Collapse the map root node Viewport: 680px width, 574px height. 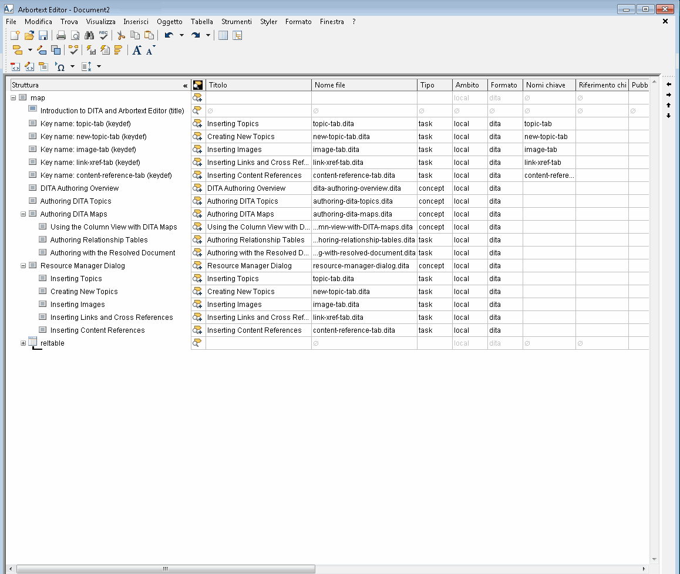(13, 98)
